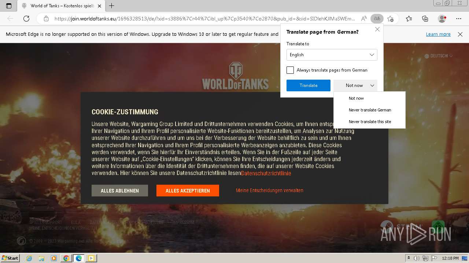Open Google Chrome from taskbar

click(66, 258)
